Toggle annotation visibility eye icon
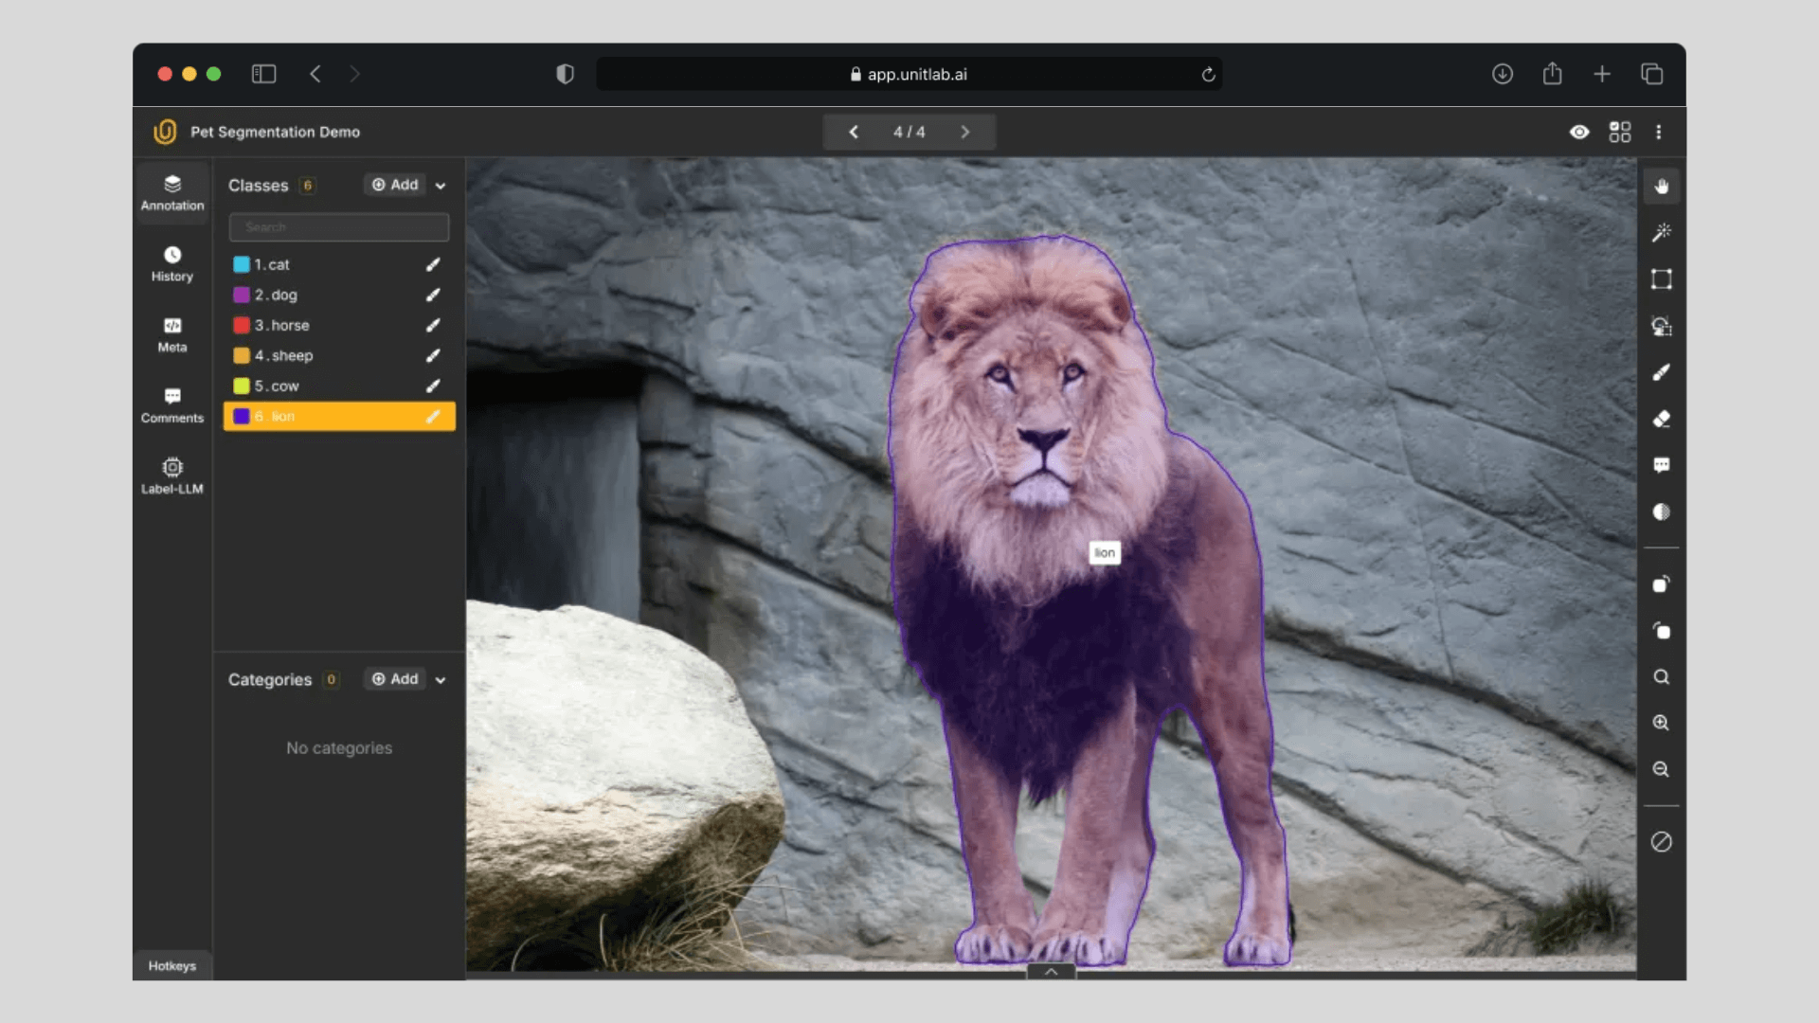The image size is (1819, 1023). pyautogui.click(x=1578, y=132)
